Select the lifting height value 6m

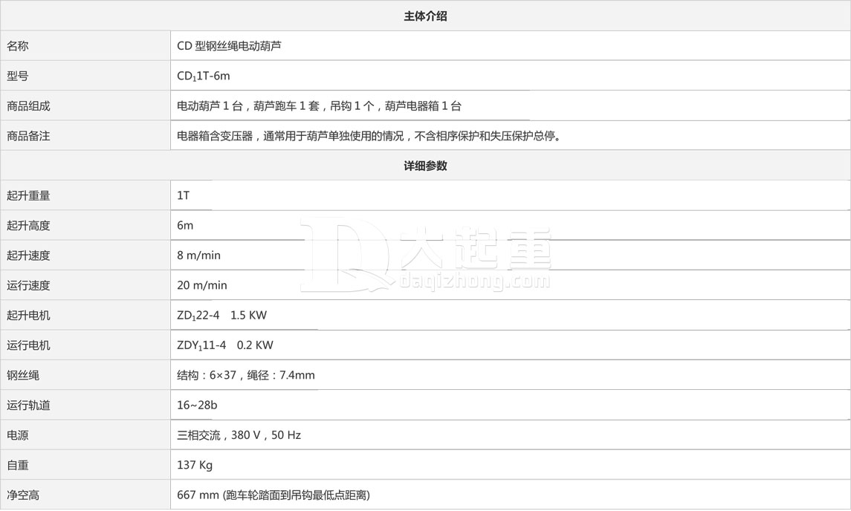[x=185, y=226]
